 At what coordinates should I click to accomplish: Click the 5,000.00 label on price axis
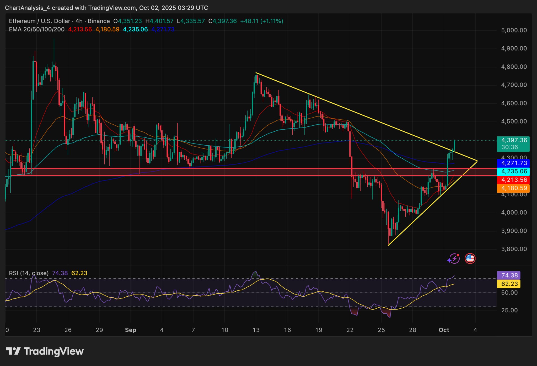(514, 30)
